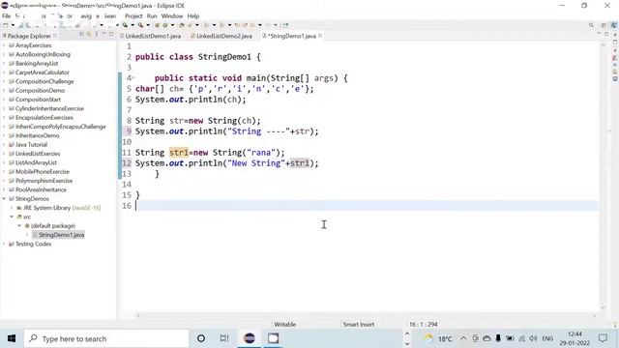
Task: Select the Java perspective icon
Action: pyautogui.click(x=614, y=25)
